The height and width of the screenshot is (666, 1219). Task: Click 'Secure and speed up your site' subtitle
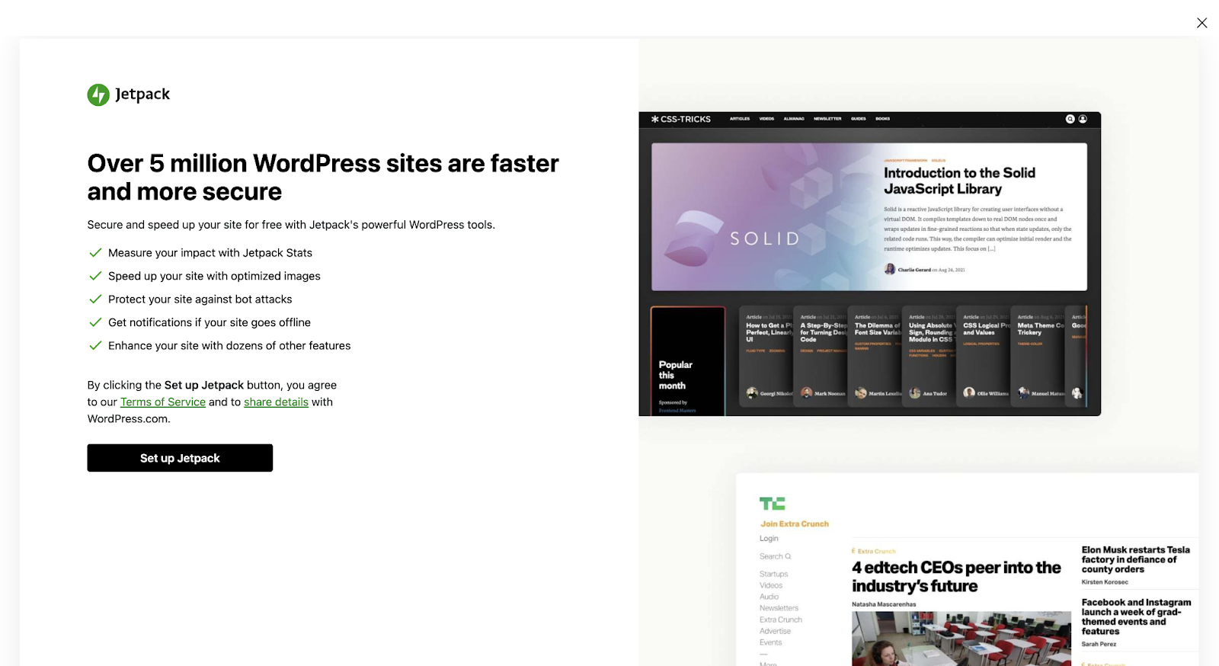pos(291,225)
